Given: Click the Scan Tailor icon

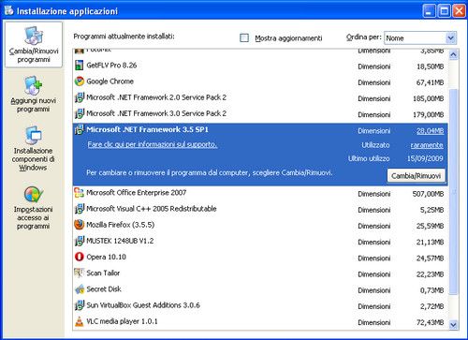Looking at the screenshot, I should point(80,273).
